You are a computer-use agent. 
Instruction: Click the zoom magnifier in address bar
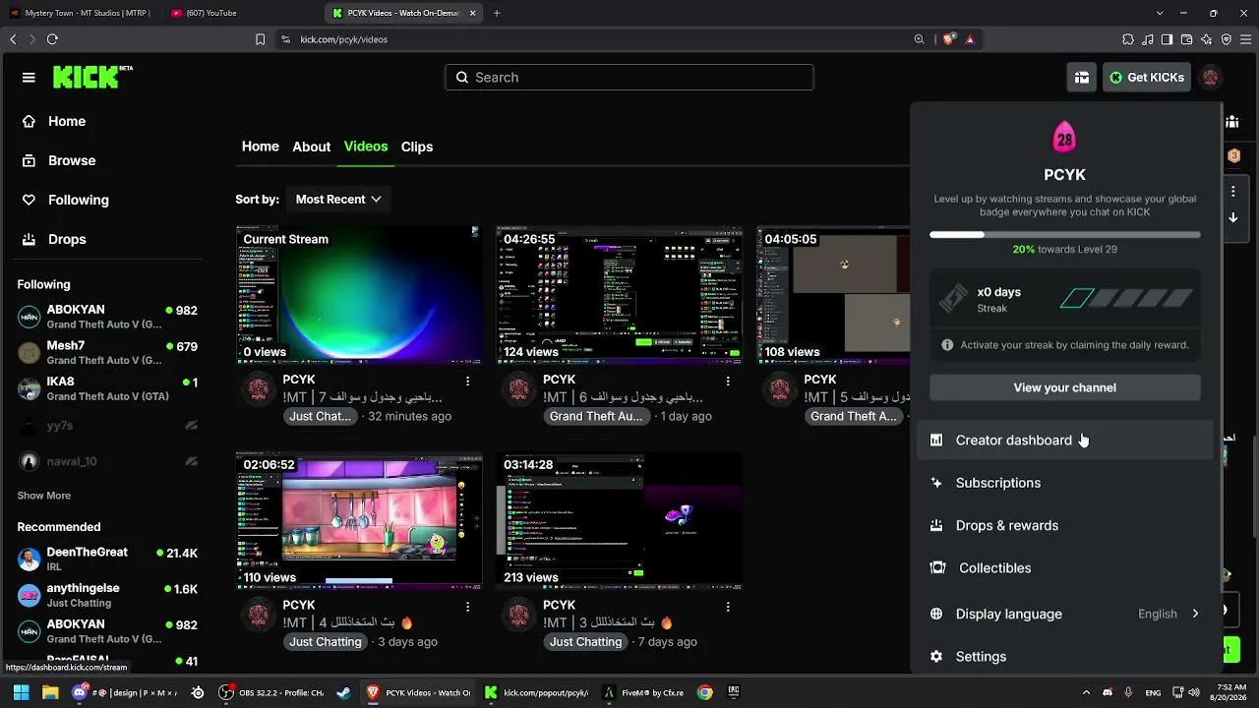tap(920, 39)
